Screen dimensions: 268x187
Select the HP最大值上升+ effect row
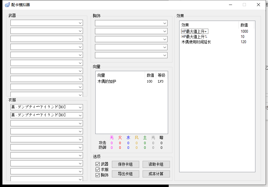point(195,31)
